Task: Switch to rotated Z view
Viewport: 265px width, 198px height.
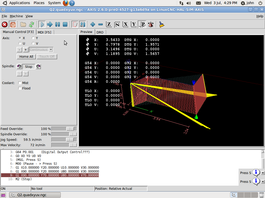Action: coord(117,24)
